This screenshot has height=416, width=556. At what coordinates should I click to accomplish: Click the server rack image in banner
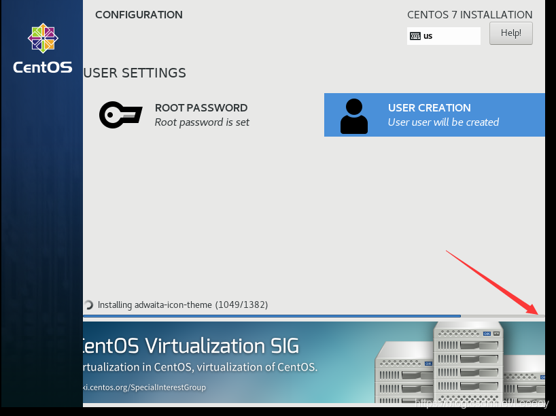coord(460,362)
